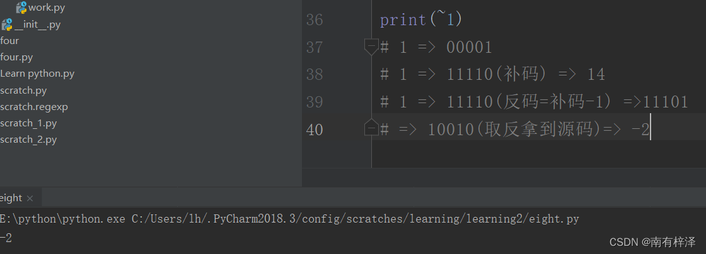Place the cursor in the print(~1) statement
The height and width of the screenshot is (254, 706).
point(421,19)
